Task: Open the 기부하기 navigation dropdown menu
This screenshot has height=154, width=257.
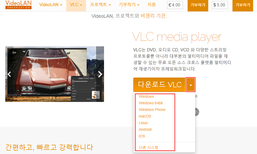Action: (x=129, y=5)
